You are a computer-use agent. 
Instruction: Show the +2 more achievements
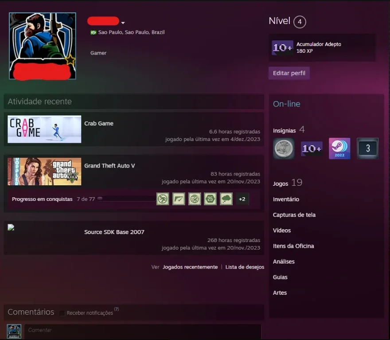pos(242,199)
